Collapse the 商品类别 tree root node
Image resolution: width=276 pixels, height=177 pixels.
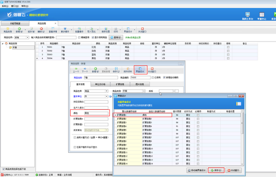click(x=2, y=44)
